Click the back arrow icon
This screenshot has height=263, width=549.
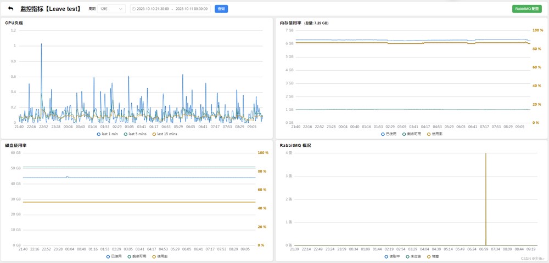click(x=10, y=9)
